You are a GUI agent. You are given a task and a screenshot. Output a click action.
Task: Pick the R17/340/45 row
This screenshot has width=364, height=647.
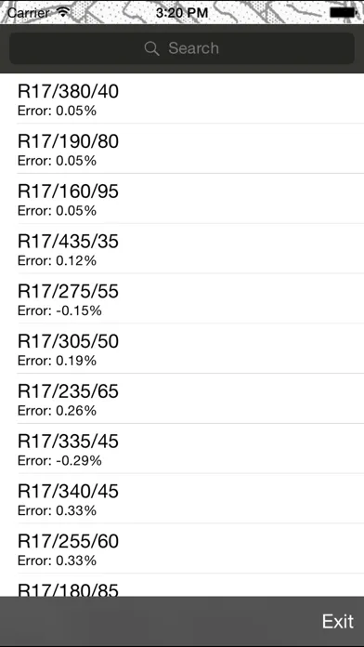click(182, 498)
